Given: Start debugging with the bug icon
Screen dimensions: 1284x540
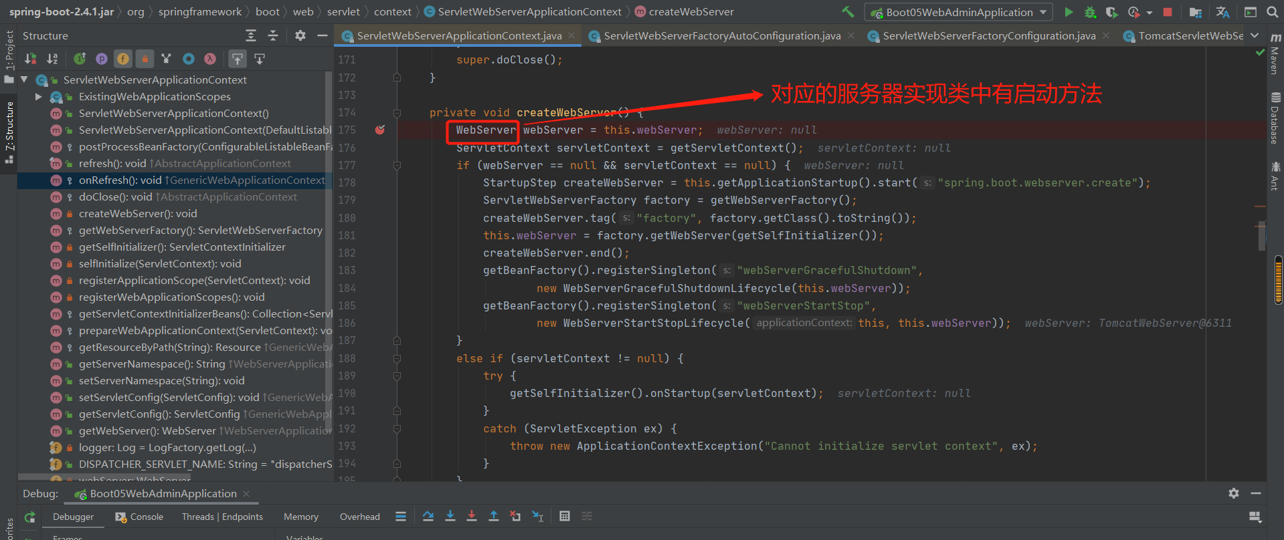Looking at the screenshot, I should pos(1090,12).
